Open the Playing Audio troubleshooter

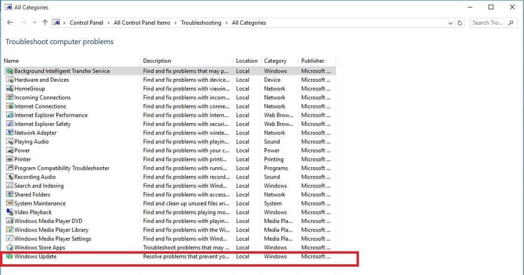(x=32, y=142)
